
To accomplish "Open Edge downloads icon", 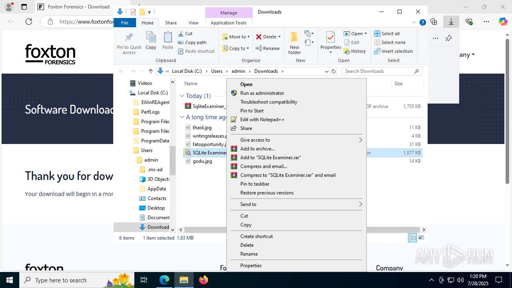I will pyautogui.click(x=451, y=22).
